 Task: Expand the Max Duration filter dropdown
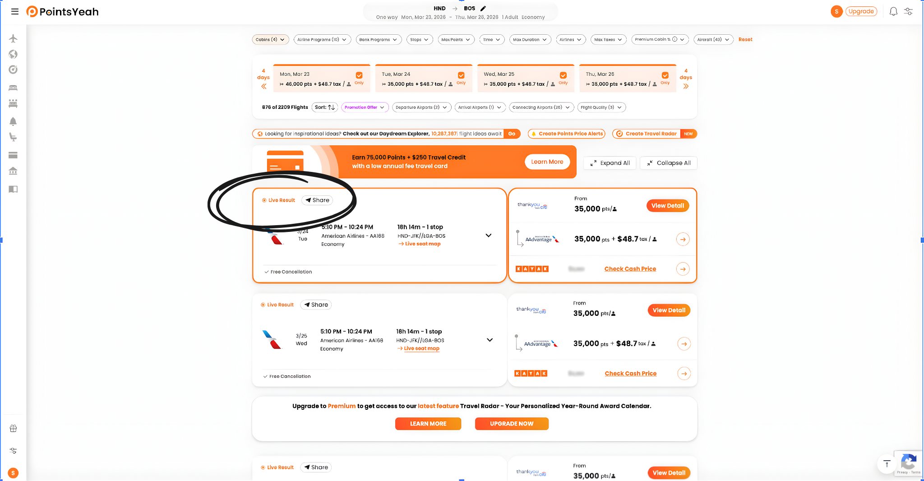pyautogui.click(x=530, y=40)
